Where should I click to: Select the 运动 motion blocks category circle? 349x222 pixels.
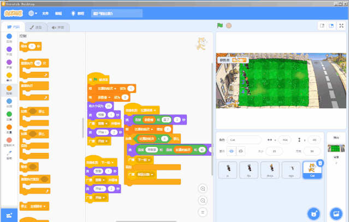9,36
